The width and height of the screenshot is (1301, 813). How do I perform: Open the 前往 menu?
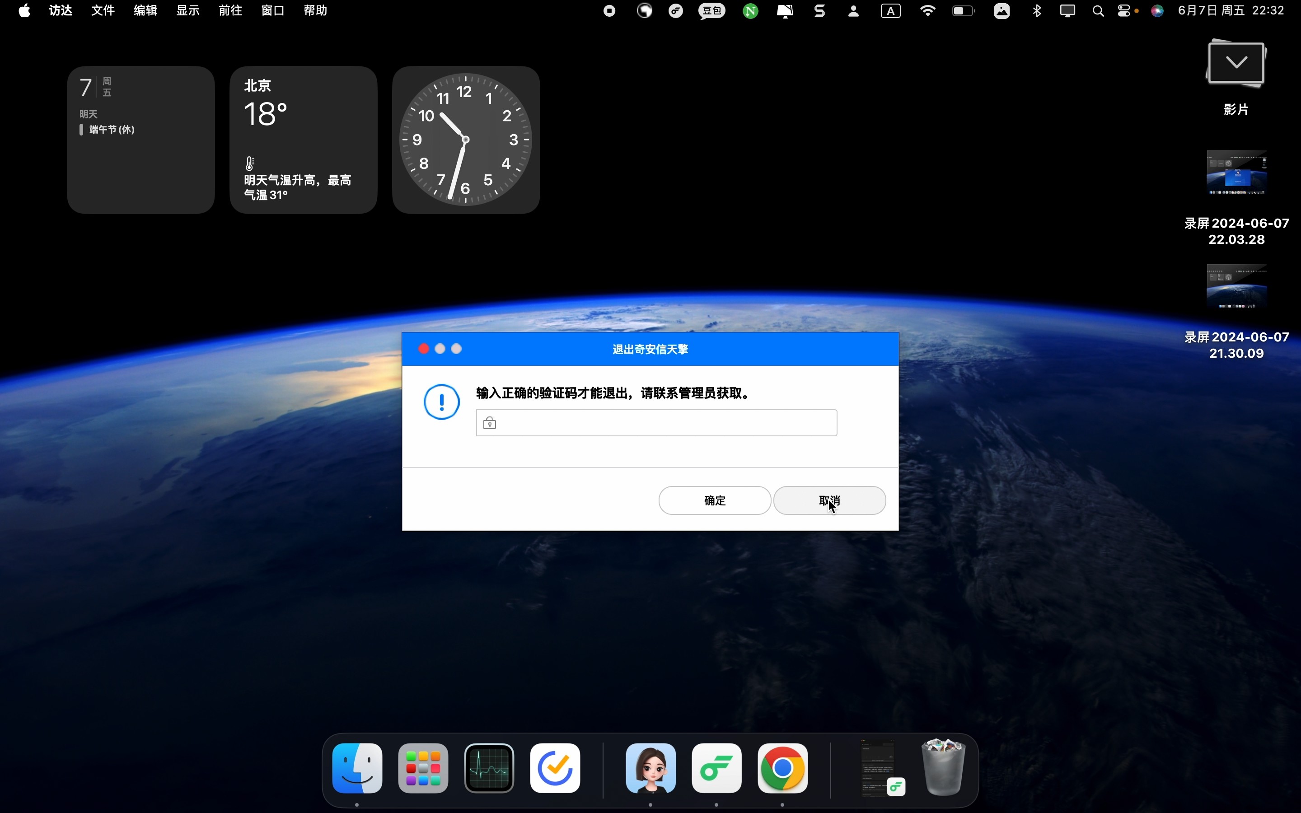coord(230,11)
